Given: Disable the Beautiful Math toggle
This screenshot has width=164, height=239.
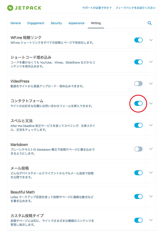Looking at the screenshot, I should (138, 196).
